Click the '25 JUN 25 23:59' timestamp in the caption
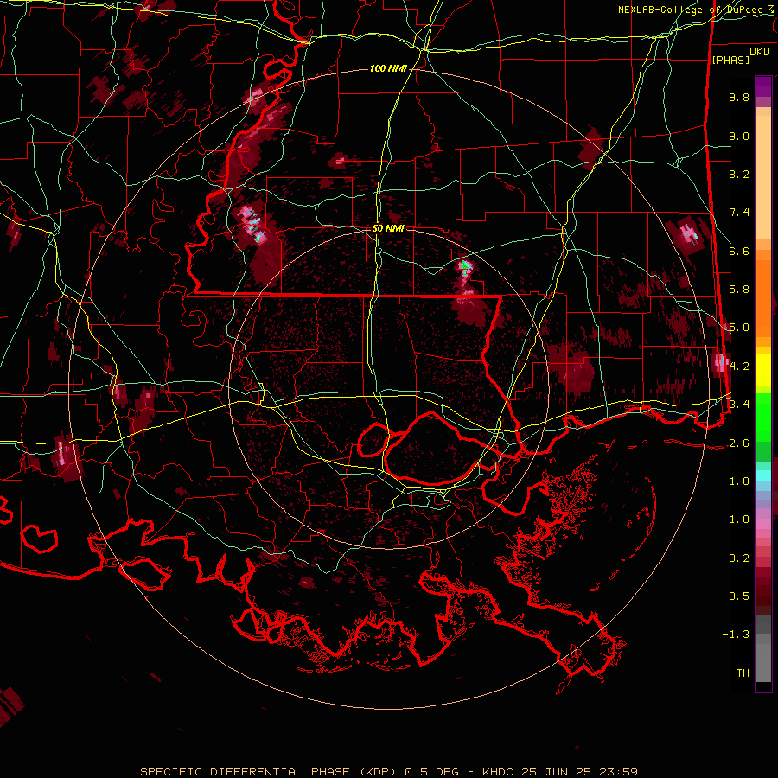 tap(579, 772)
